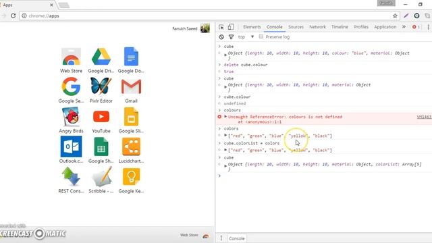The height and width of the screenshot is (243, 432).
Task: Expand the cube Object after delete cube.colour
Action: pos(225,87)
